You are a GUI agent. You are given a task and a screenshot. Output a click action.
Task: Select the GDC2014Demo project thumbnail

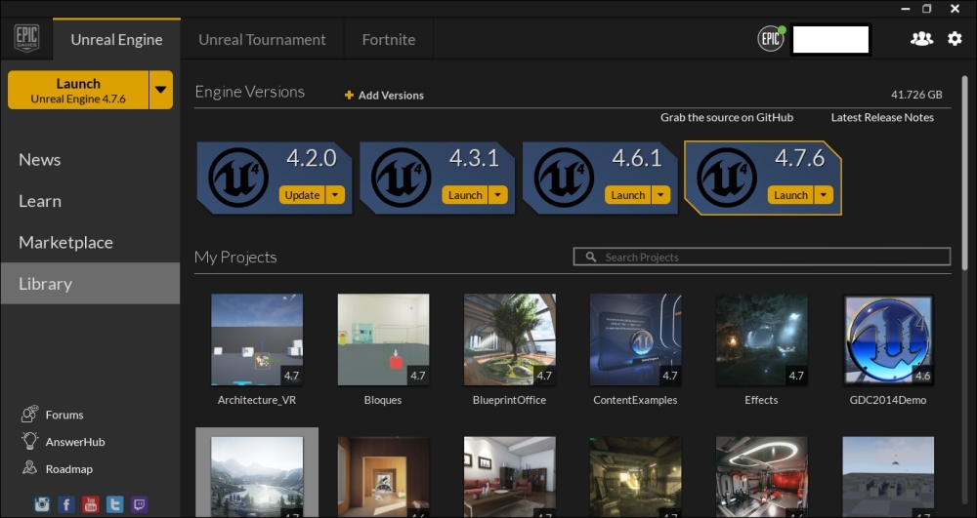coord(888,339)
